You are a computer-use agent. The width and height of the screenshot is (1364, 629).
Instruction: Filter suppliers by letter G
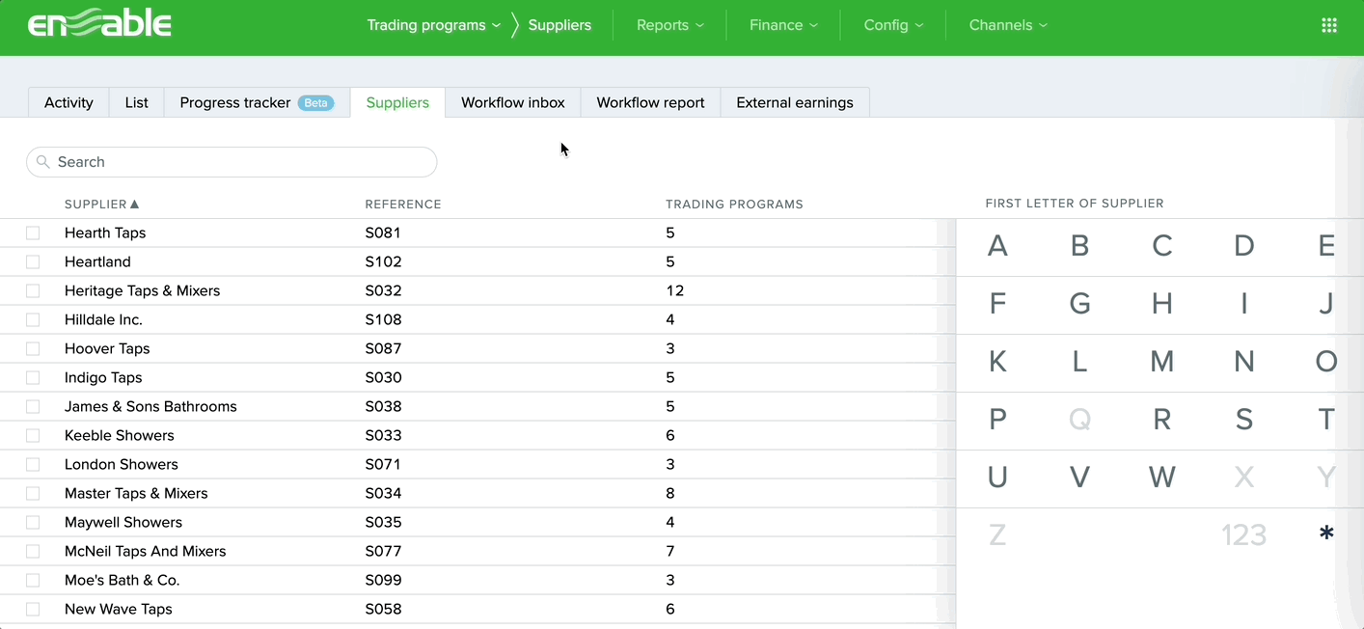(x=1079, y=304)
